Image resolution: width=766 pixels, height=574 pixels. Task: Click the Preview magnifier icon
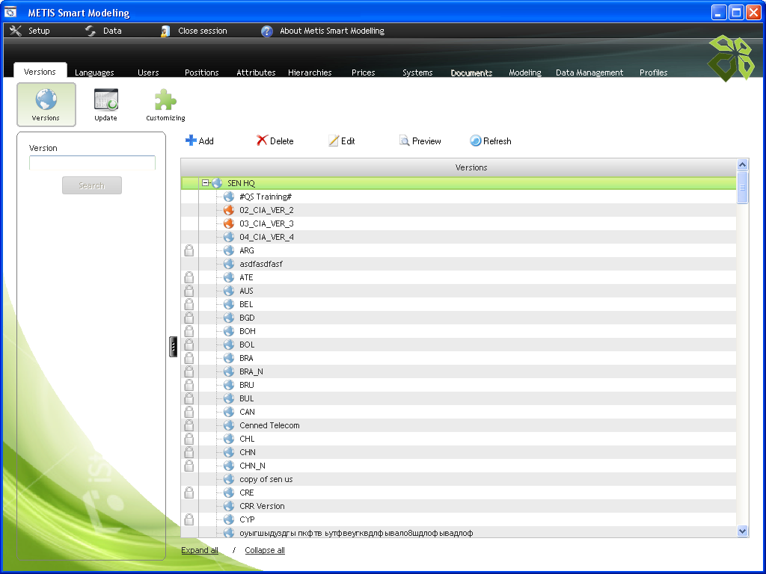point(404,141)
